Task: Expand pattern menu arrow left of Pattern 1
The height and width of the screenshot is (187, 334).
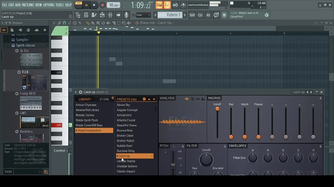Action: [155, 15]
